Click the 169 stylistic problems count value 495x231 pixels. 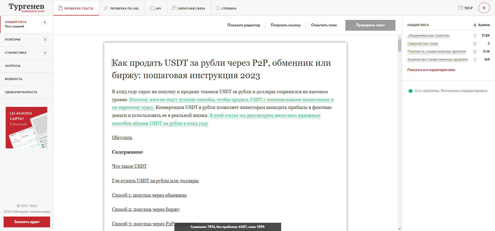[x=487, y=60]
